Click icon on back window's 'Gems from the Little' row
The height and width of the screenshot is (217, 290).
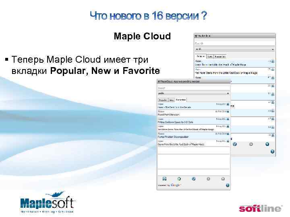pos(273,61)
